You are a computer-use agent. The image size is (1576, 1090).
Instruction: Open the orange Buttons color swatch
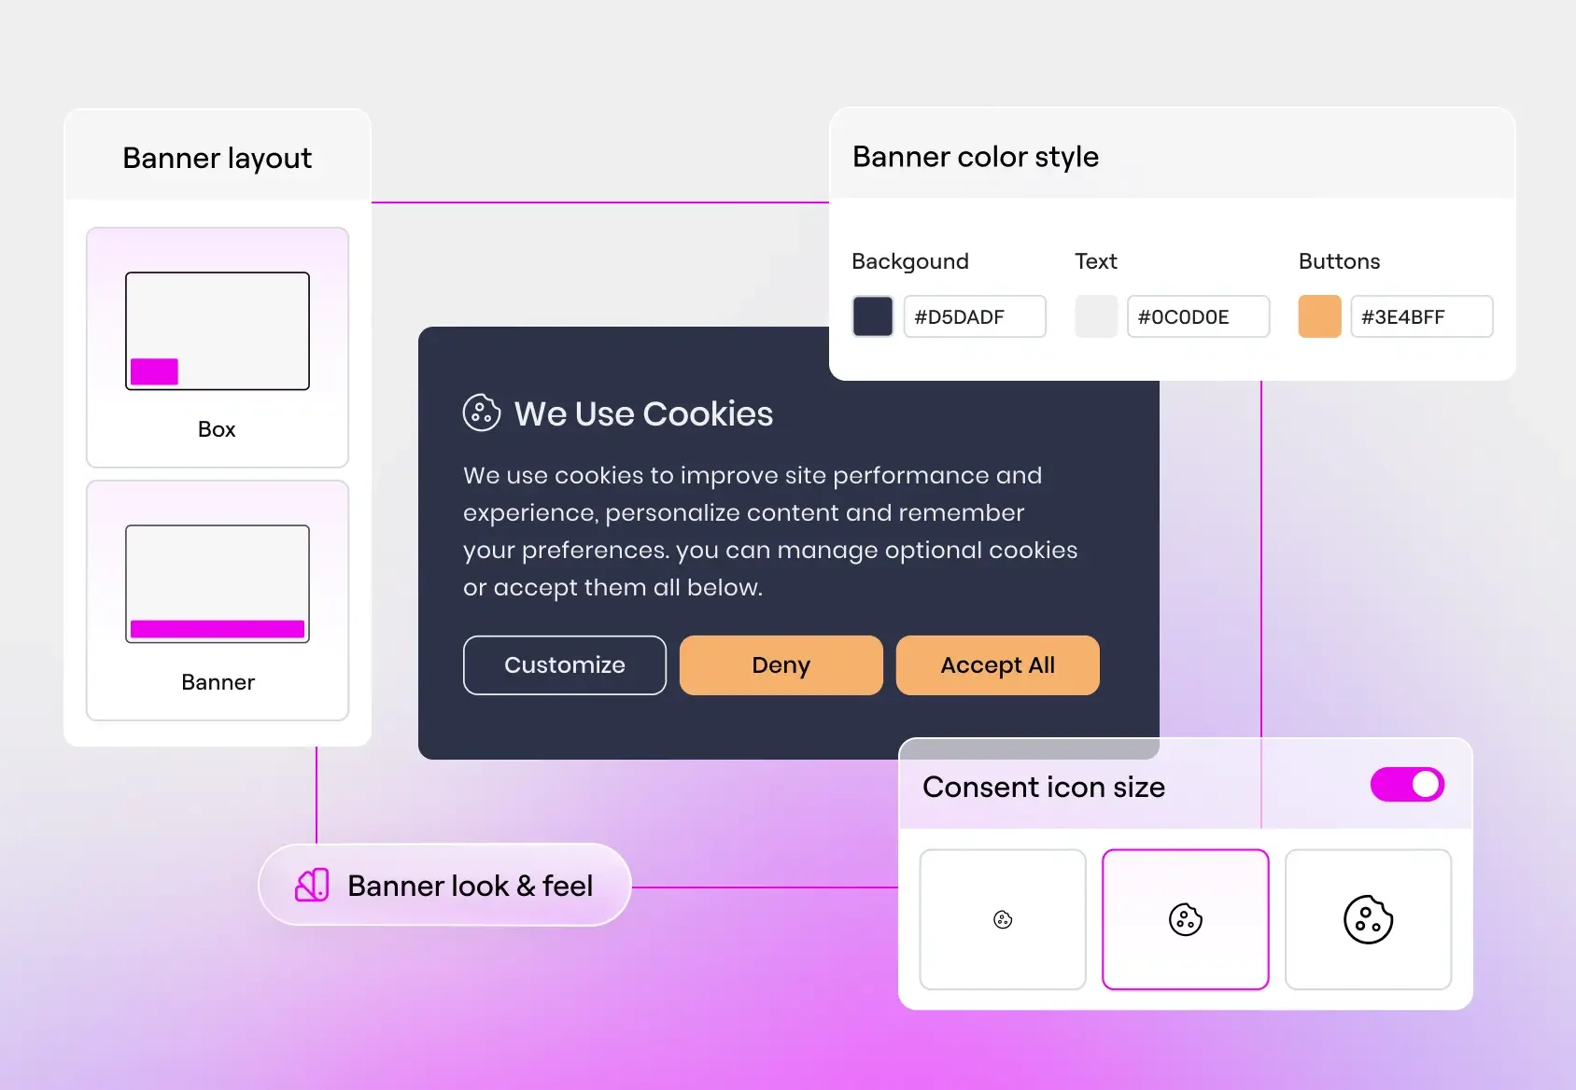[1320, 316]
